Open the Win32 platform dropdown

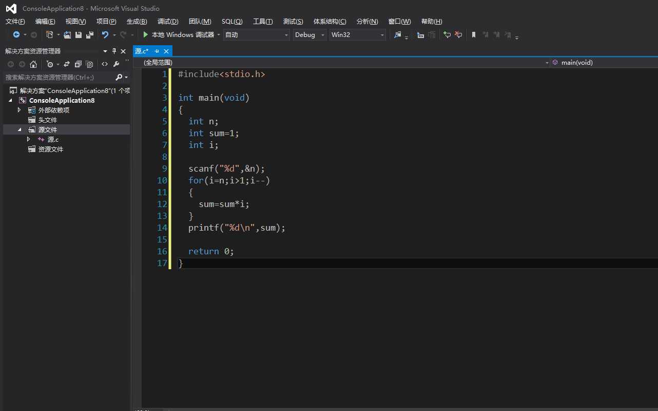coord(358,35)
